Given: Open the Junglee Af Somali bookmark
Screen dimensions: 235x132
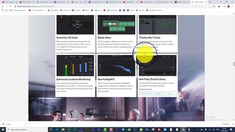Looking at the screenshot, I should (x=155, y=10).
